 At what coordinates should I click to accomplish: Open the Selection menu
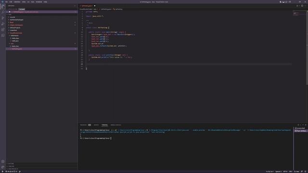[17, 2]
